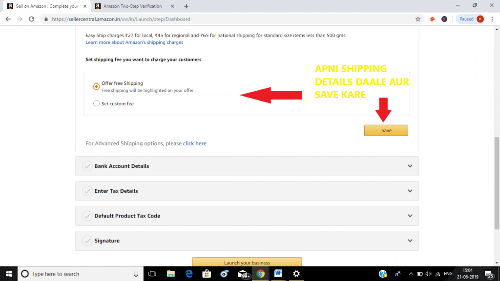This screenshot has height=281, width=500.
Task: Go back using the browser arrow
Action: pyautogui.click(x=8, y=19)
